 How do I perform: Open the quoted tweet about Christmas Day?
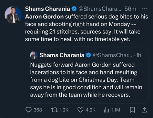point(87,75)
